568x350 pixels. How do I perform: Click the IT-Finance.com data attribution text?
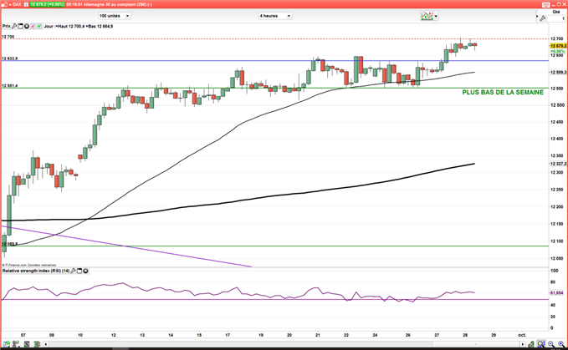[x=29, y=265]
